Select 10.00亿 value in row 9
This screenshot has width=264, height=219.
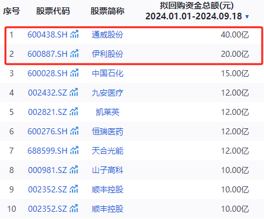point(235,189)
